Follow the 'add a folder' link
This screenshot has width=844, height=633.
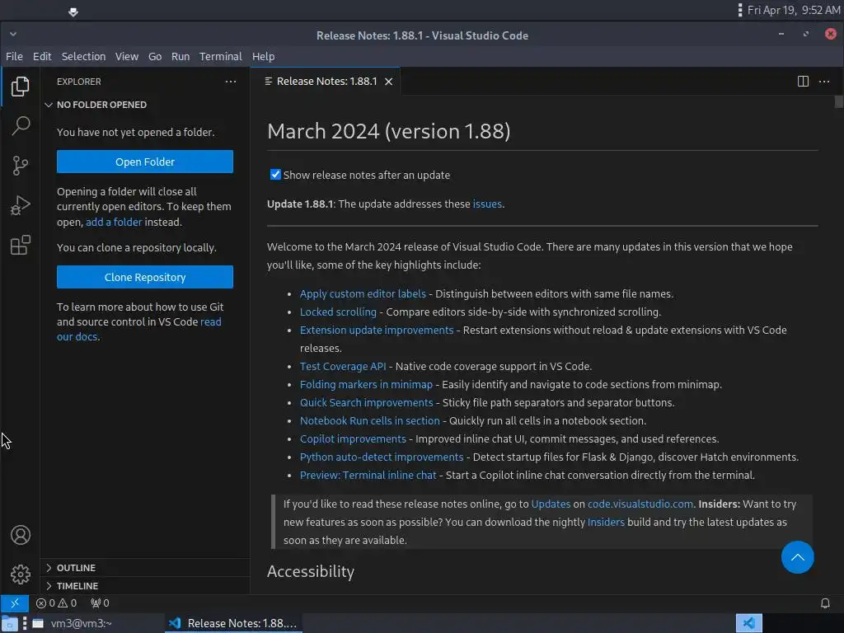click(114, 222)
